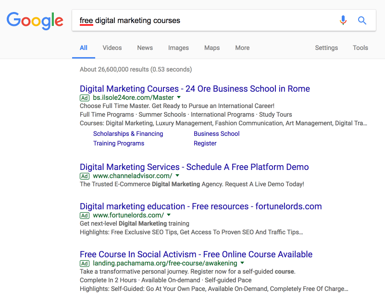Switch to the News tab
This screenshot has width=385, height=301.
[145, 48]
